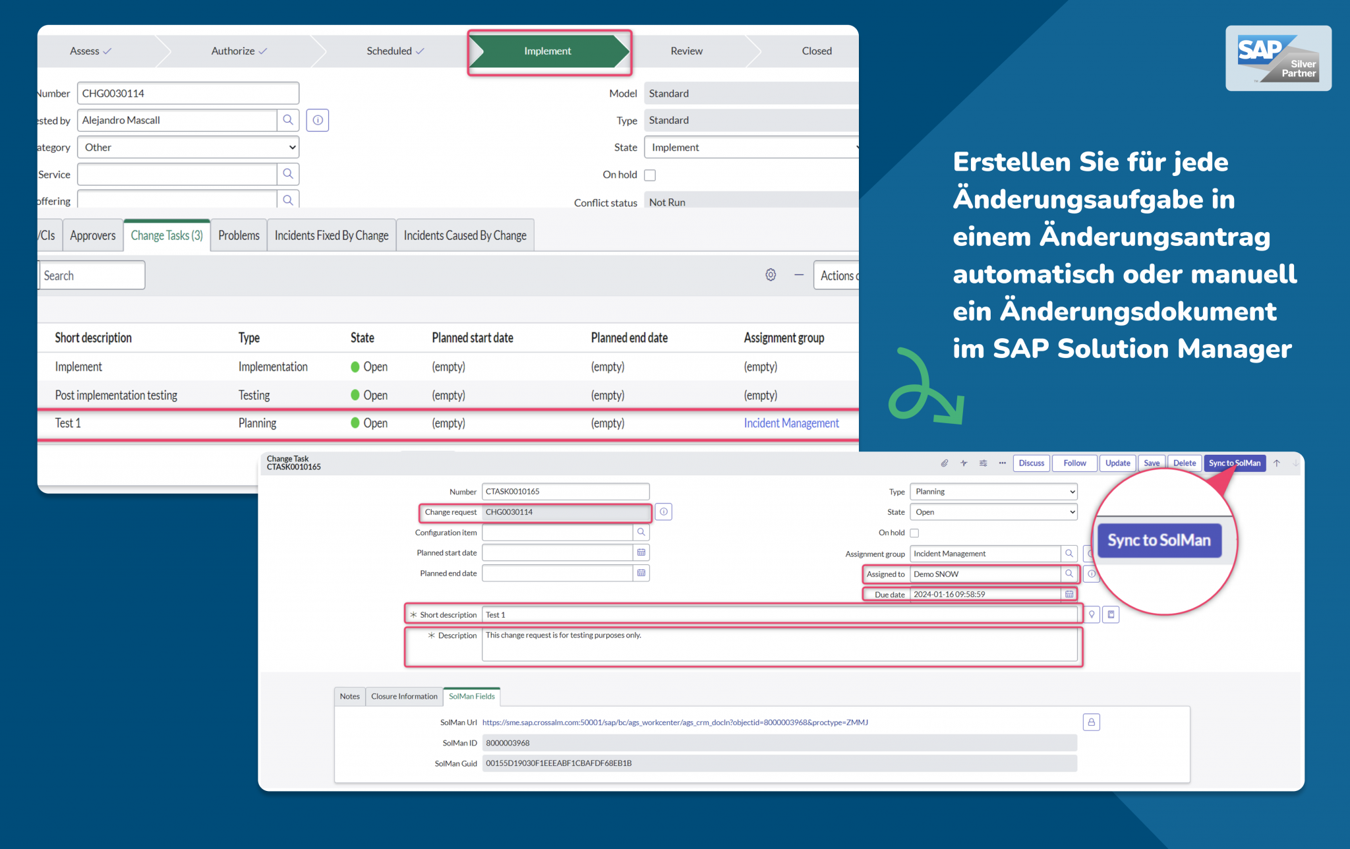
Task: Open the Actions dropdown in the task list
Action: (x=836, y=276)
